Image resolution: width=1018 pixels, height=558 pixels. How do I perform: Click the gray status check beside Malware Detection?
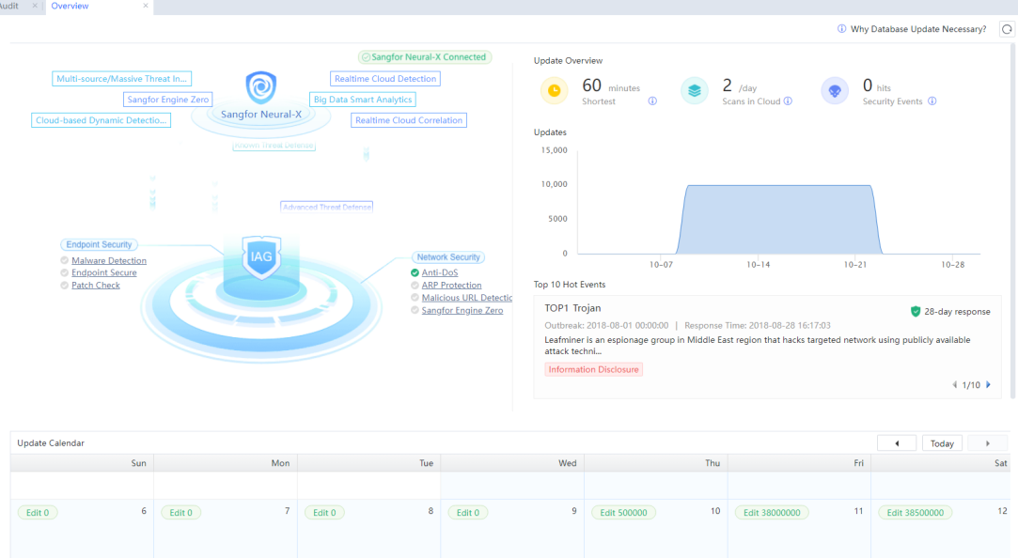point(64,261)
